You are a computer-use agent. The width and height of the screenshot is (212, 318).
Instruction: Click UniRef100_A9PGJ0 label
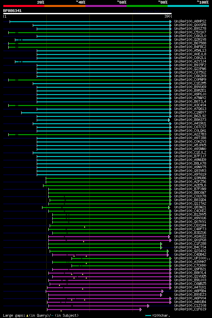click(190, 94)
